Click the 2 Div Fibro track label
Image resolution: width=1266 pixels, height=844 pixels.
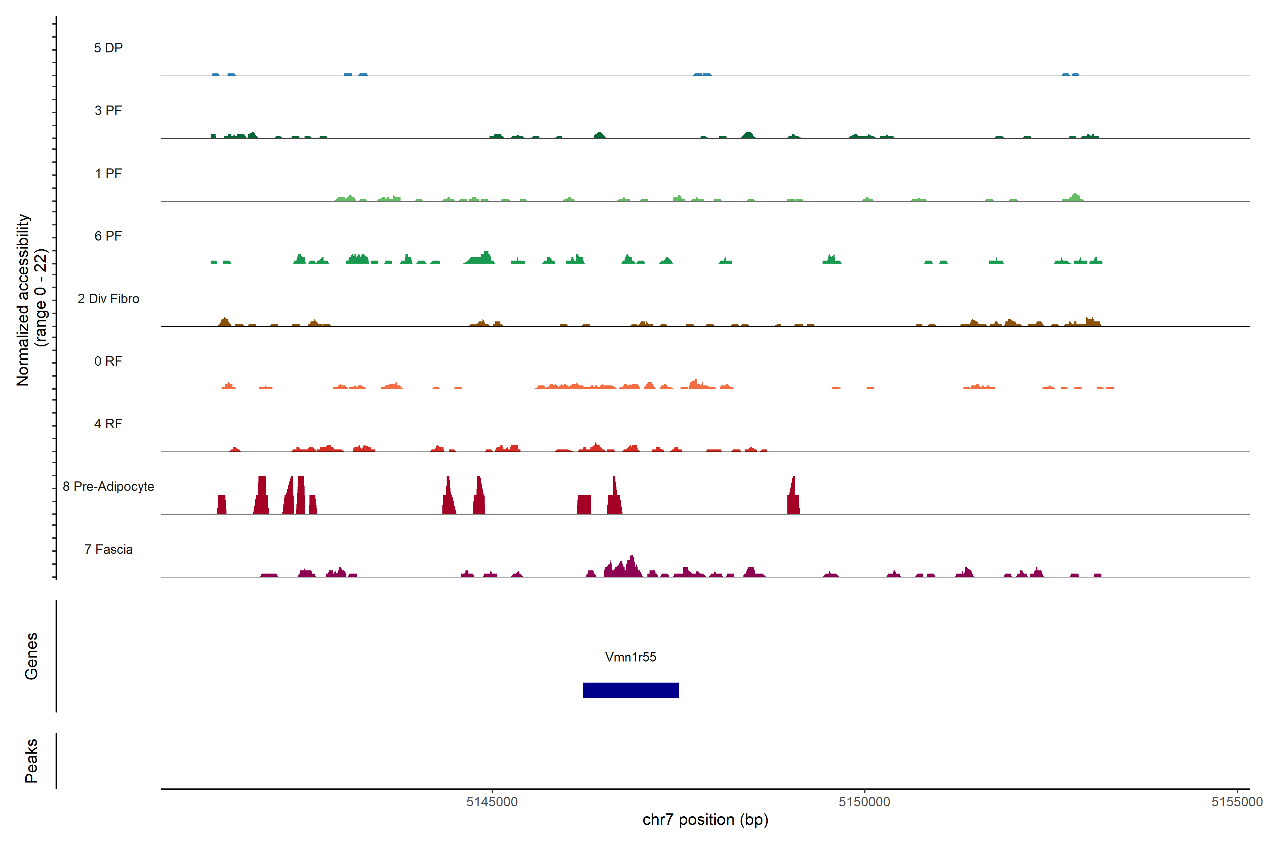click(x=108, y=299)
